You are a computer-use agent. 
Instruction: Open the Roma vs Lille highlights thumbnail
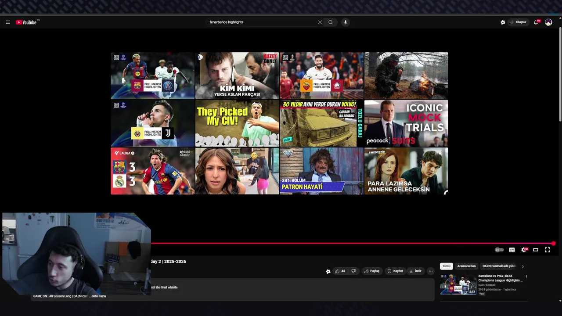point(321,75)
